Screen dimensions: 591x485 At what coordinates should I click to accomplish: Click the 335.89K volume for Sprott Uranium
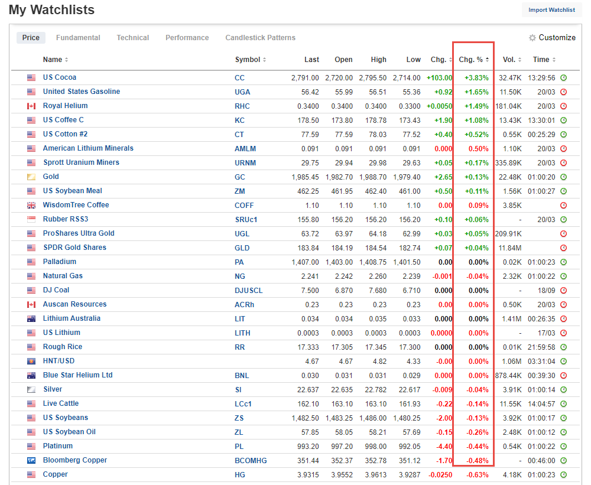(x=508, y=163)
